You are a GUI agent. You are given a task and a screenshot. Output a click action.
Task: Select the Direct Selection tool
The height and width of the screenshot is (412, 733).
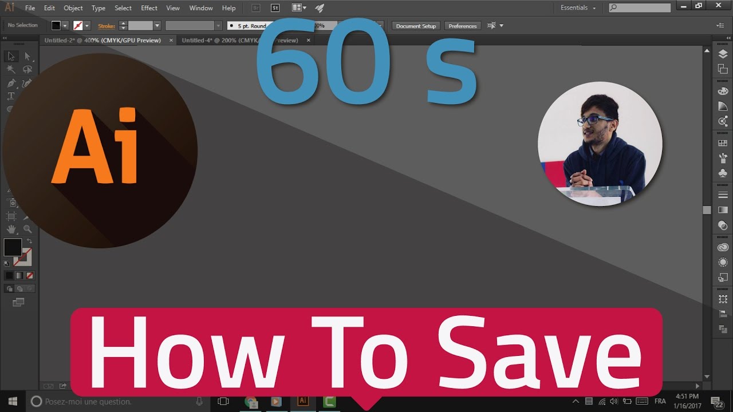click(27, 56)
